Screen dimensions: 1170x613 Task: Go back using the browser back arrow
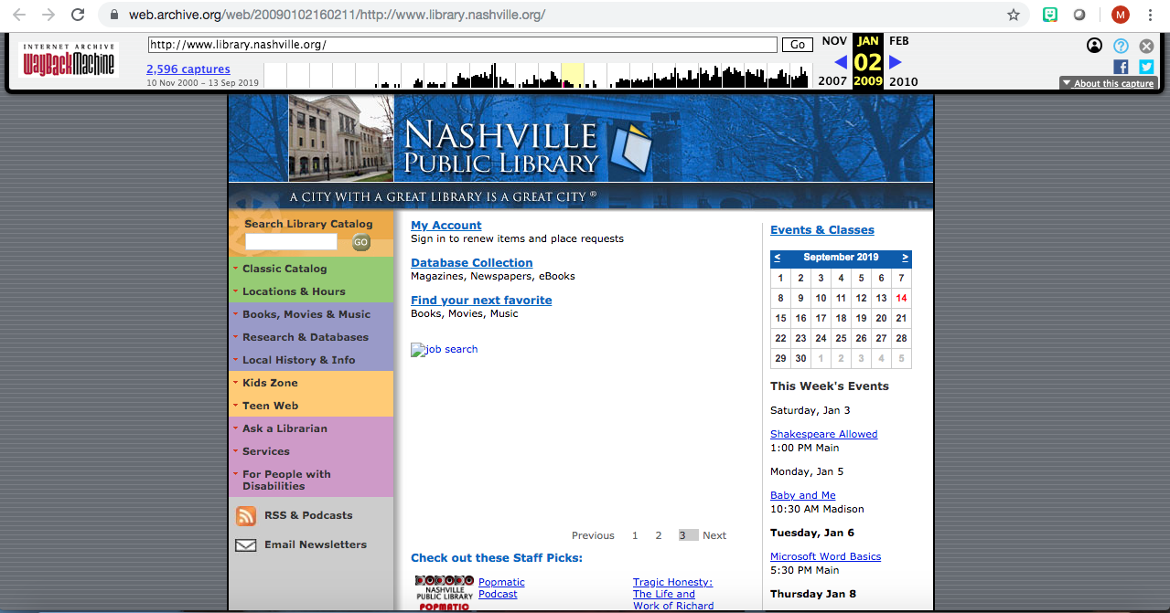point(19,15)
